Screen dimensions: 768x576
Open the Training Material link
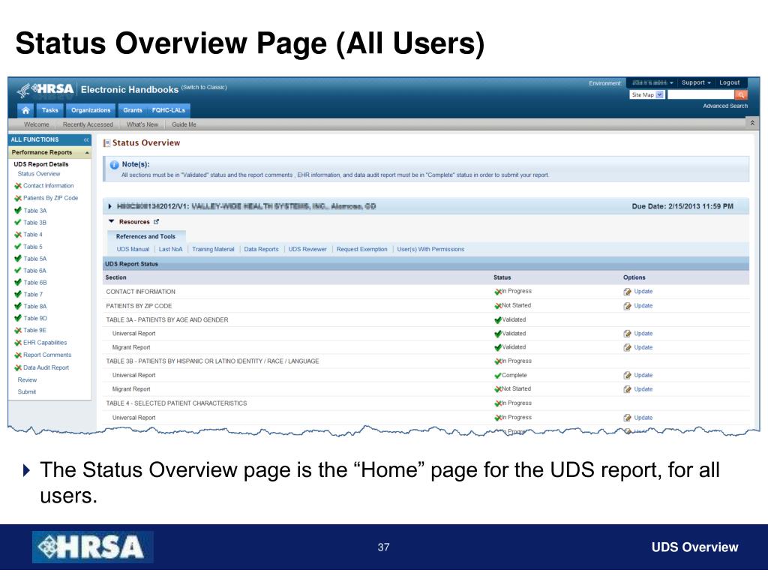213,249
